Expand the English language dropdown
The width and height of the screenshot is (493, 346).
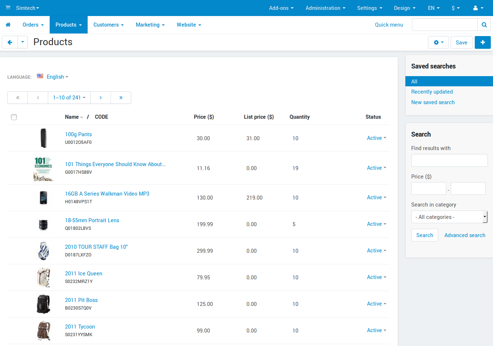point(57,77)
